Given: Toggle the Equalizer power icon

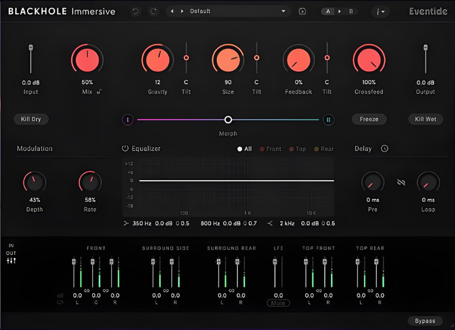Looking at the screenshot, I should (125, 148).
